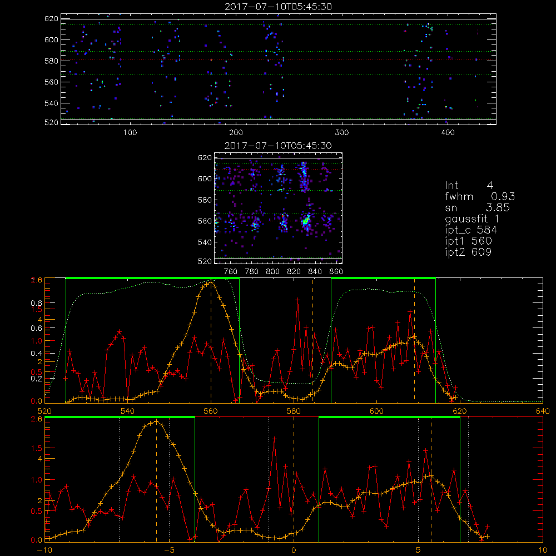This screenshot has width=556, height=556.
Task: Click white y-axis label 0.8 on third plot
Action: coord(37,303)
